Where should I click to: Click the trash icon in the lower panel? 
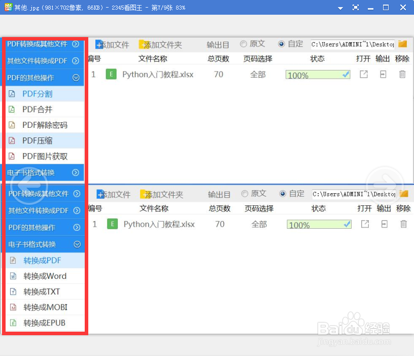[403, 224]
